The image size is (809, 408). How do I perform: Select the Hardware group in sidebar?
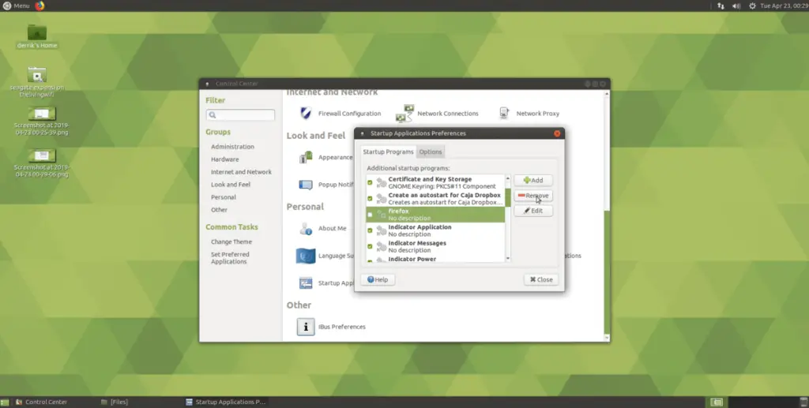[x=225, y=159]
